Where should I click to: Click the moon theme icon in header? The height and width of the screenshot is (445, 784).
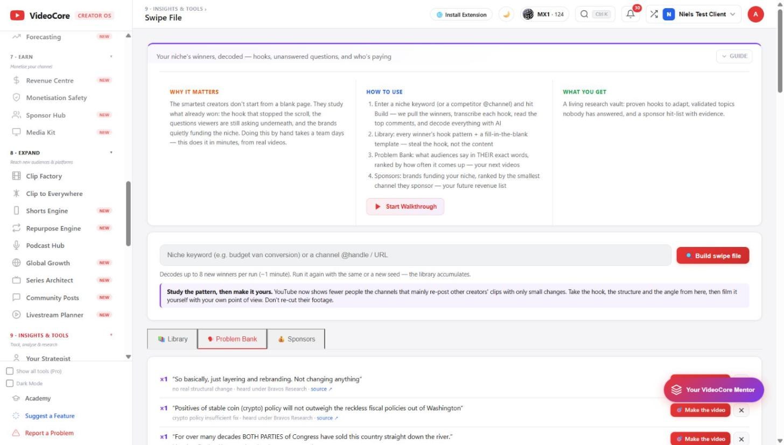click(506, 15)
